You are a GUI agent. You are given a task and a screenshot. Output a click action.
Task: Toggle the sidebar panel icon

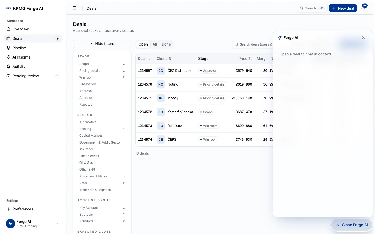[x=74, y=8]
